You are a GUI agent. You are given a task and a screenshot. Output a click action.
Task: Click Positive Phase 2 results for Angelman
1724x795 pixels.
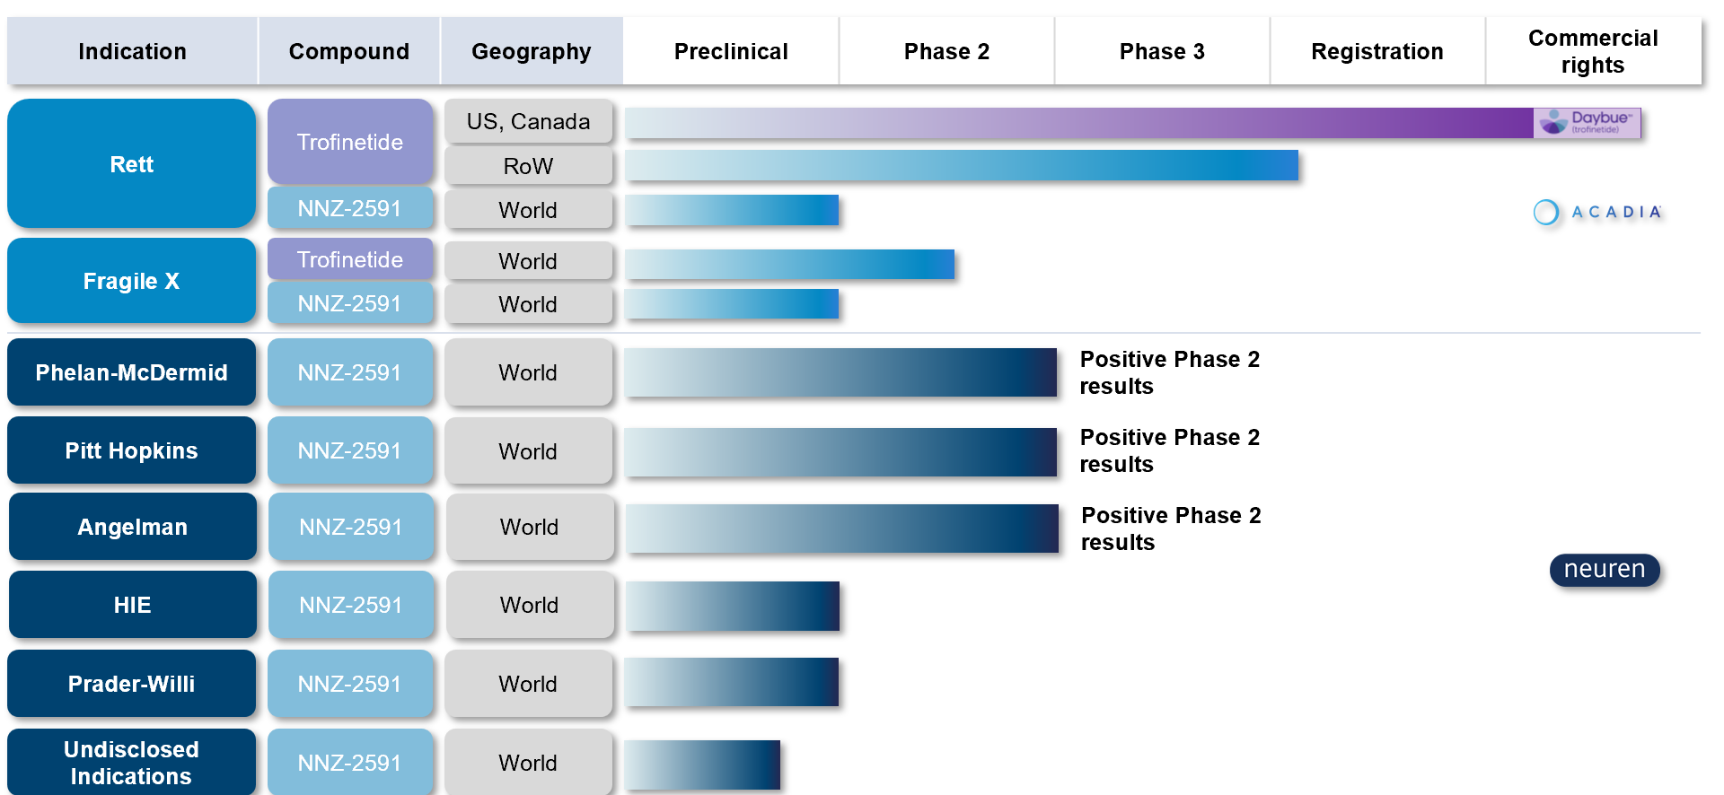[x=1171, y=529]
